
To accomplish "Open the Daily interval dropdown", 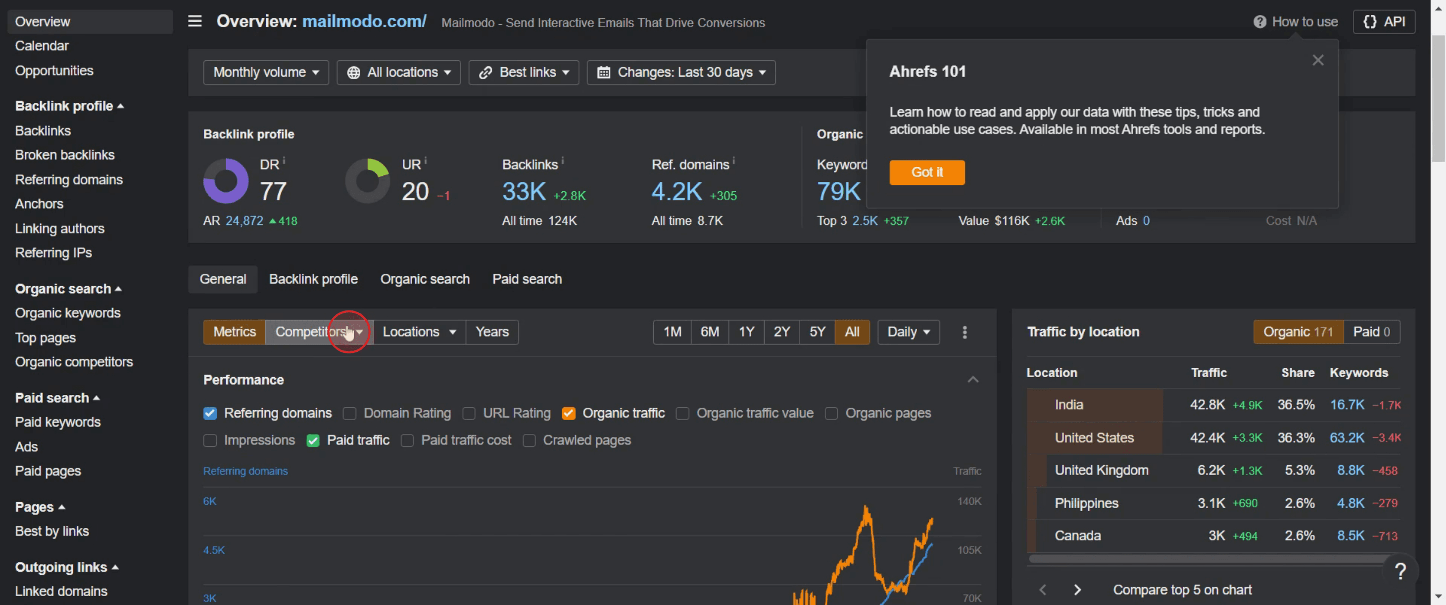I will pos(908,332).
